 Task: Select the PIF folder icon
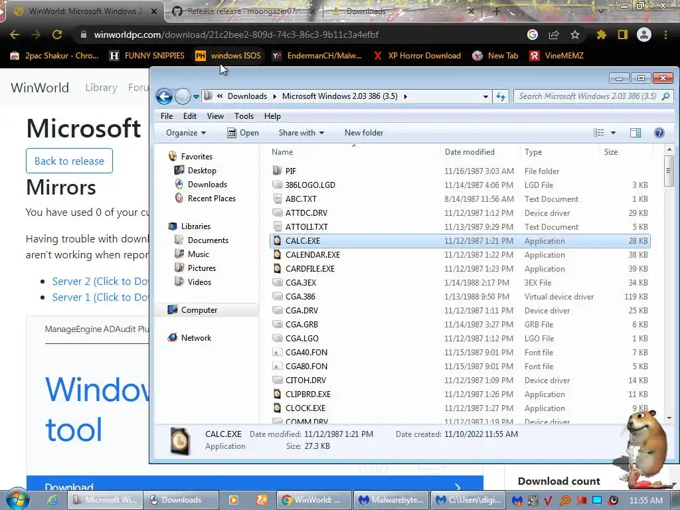pyautogui.click(x=277, y=171)
